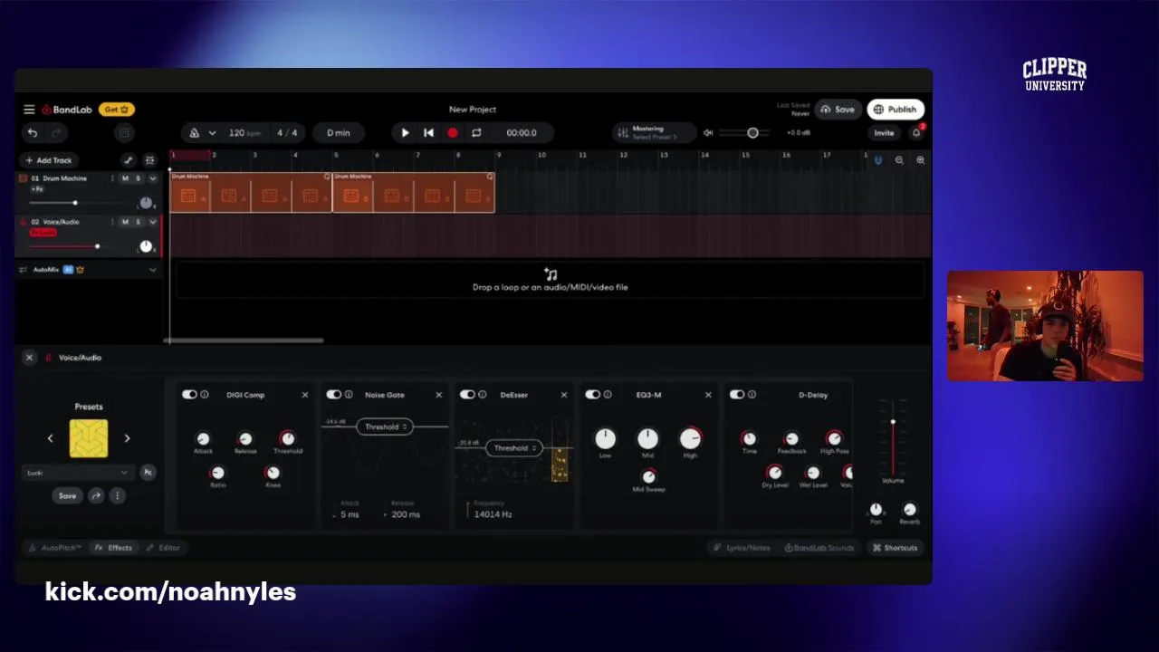Image resolution: width=1159 pixels, height=652 pixels.
Task: Open the Mastering preset selector
Action: click(654, 133)
